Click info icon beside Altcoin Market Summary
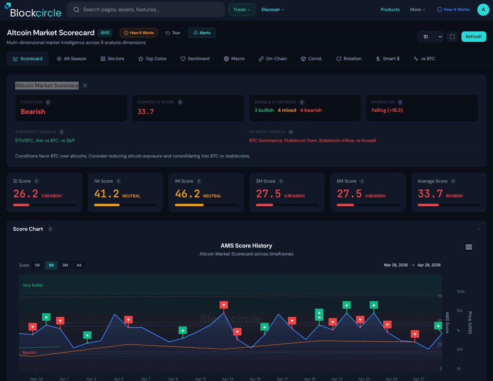This screenshot has width=493, height=381. point(85,86)
